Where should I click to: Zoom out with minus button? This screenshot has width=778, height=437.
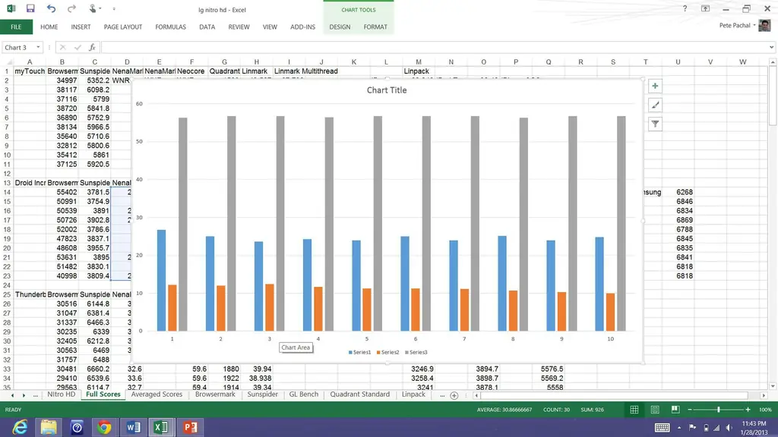690,410
